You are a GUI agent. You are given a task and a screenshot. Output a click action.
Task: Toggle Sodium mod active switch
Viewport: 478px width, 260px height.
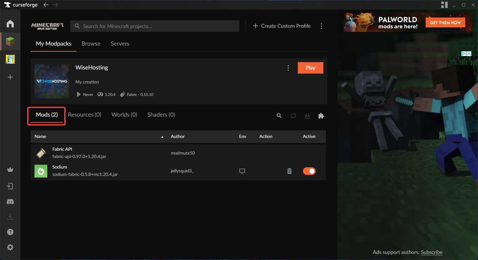pos(309,171)
